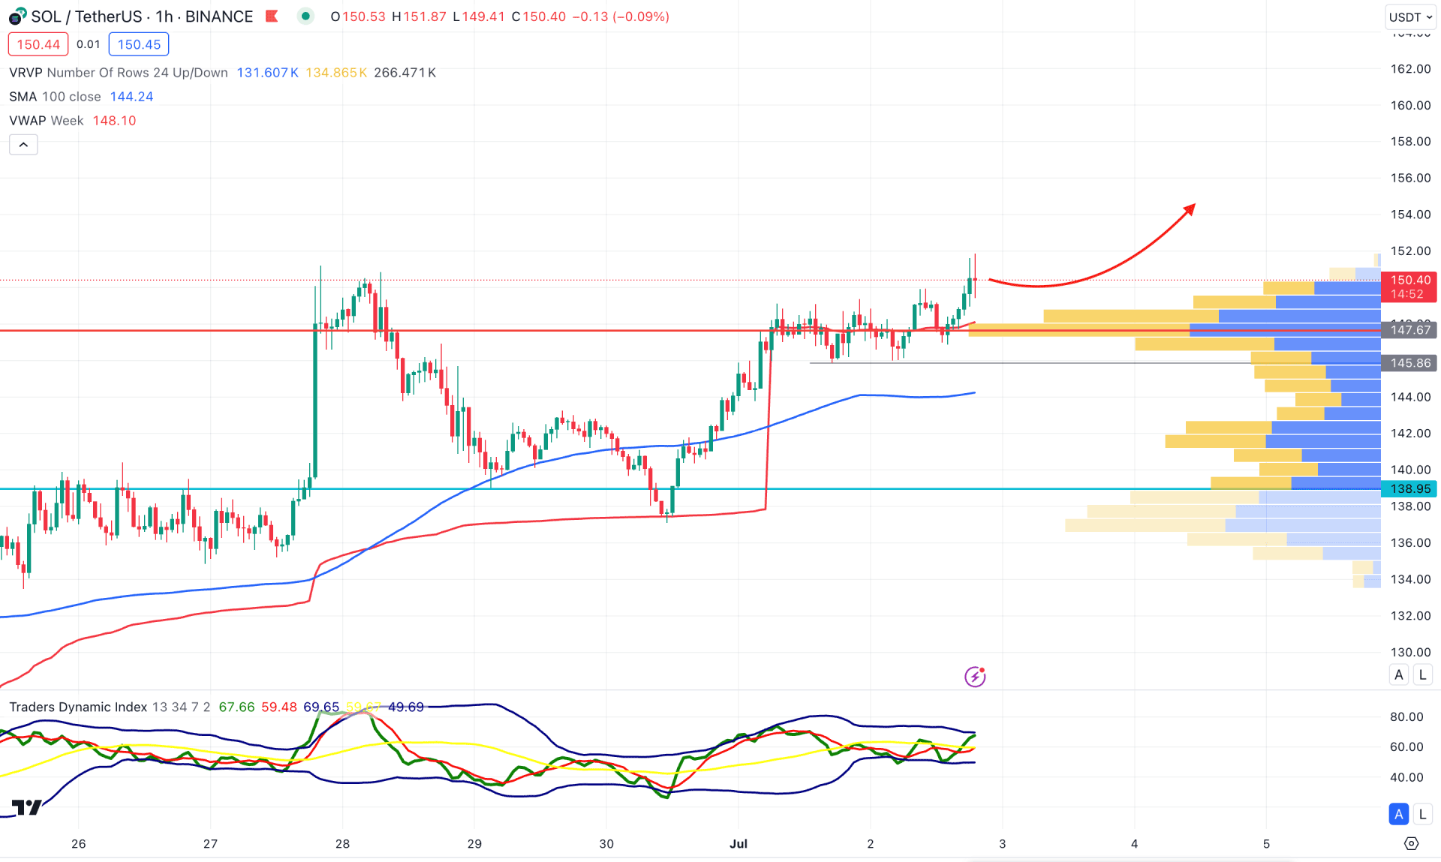The image size is (1441, 862).
Task: Toggle log scale L on indicator pane
Action: [1422, 814]
